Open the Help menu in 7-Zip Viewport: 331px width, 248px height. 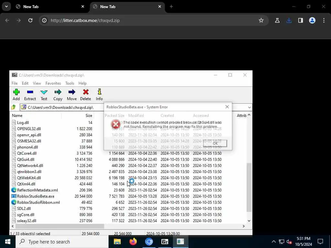pyautogui.click(x=82, y=83)
